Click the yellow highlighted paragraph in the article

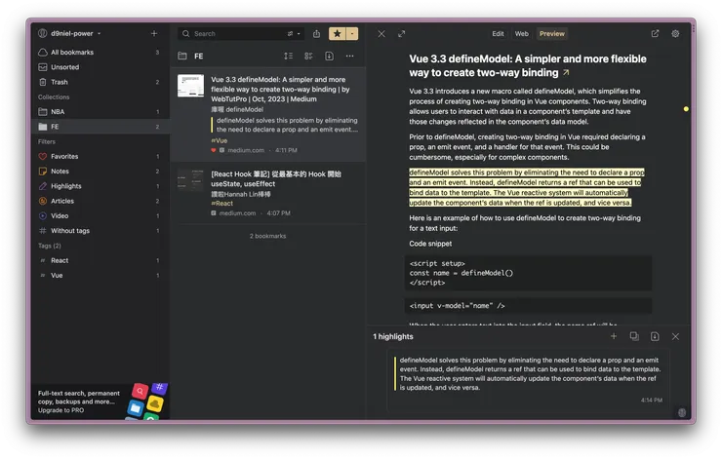pos(527,188)
